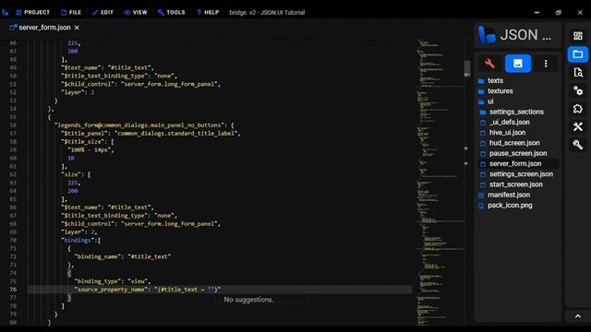Click the collapse chevron at sidebar bottom
This screenshot has height=332, width=591.
578,316
